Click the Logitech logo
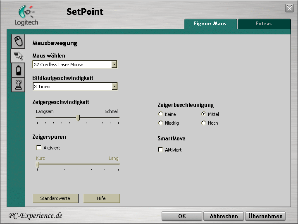 pos(26,16)
